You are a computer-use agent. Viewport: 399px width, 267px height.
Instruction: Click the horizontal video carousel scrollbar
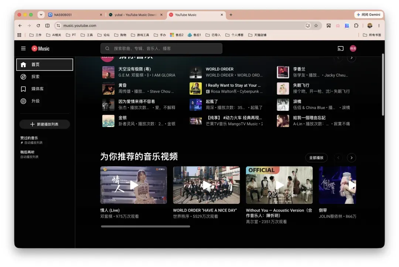145,226
